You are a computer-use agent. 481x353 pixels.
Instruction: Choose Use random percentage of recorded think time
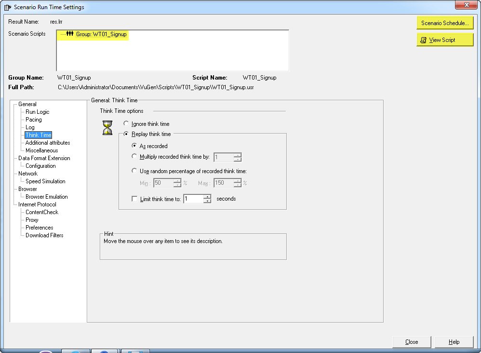pyautogui.click(x=134, y=171)
